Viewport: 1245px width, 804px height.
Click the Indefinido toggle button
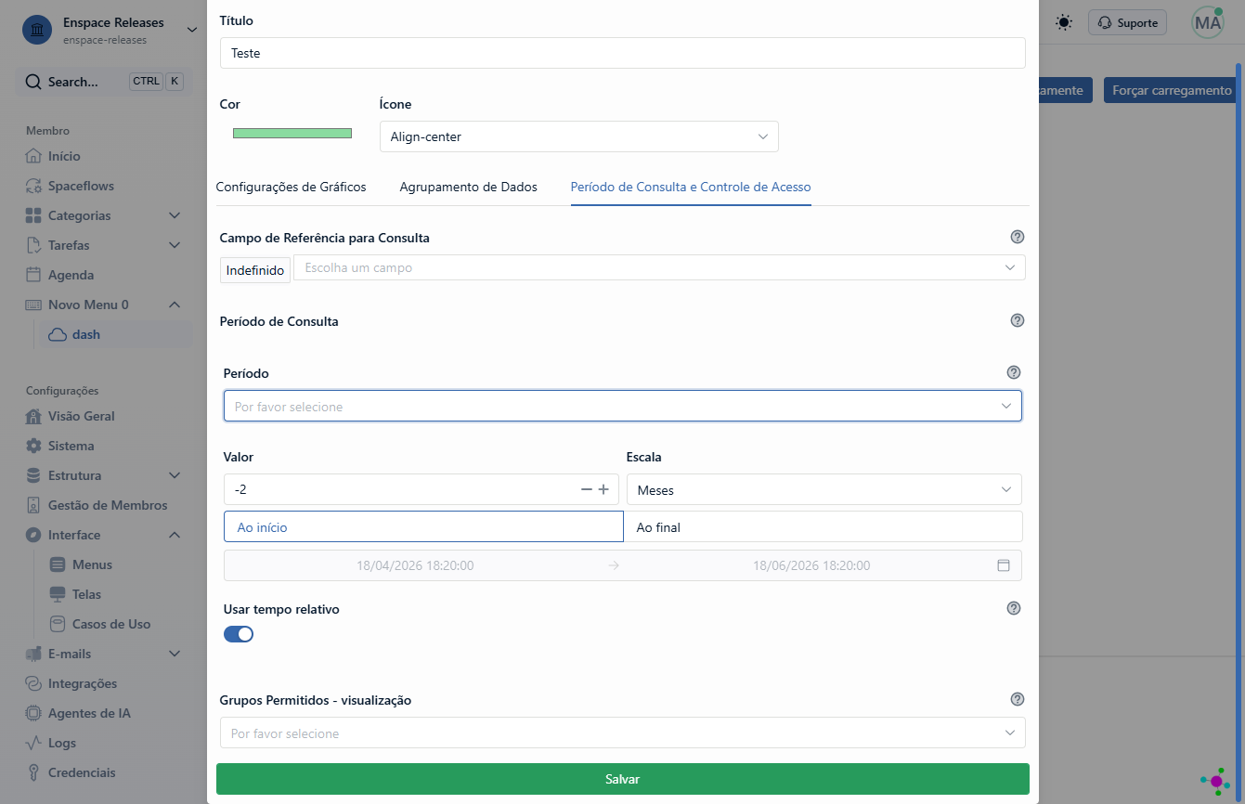[x=255, y=270]
